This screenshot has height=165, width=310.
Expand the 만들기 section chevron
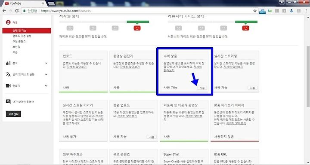[x=46, y=86]
